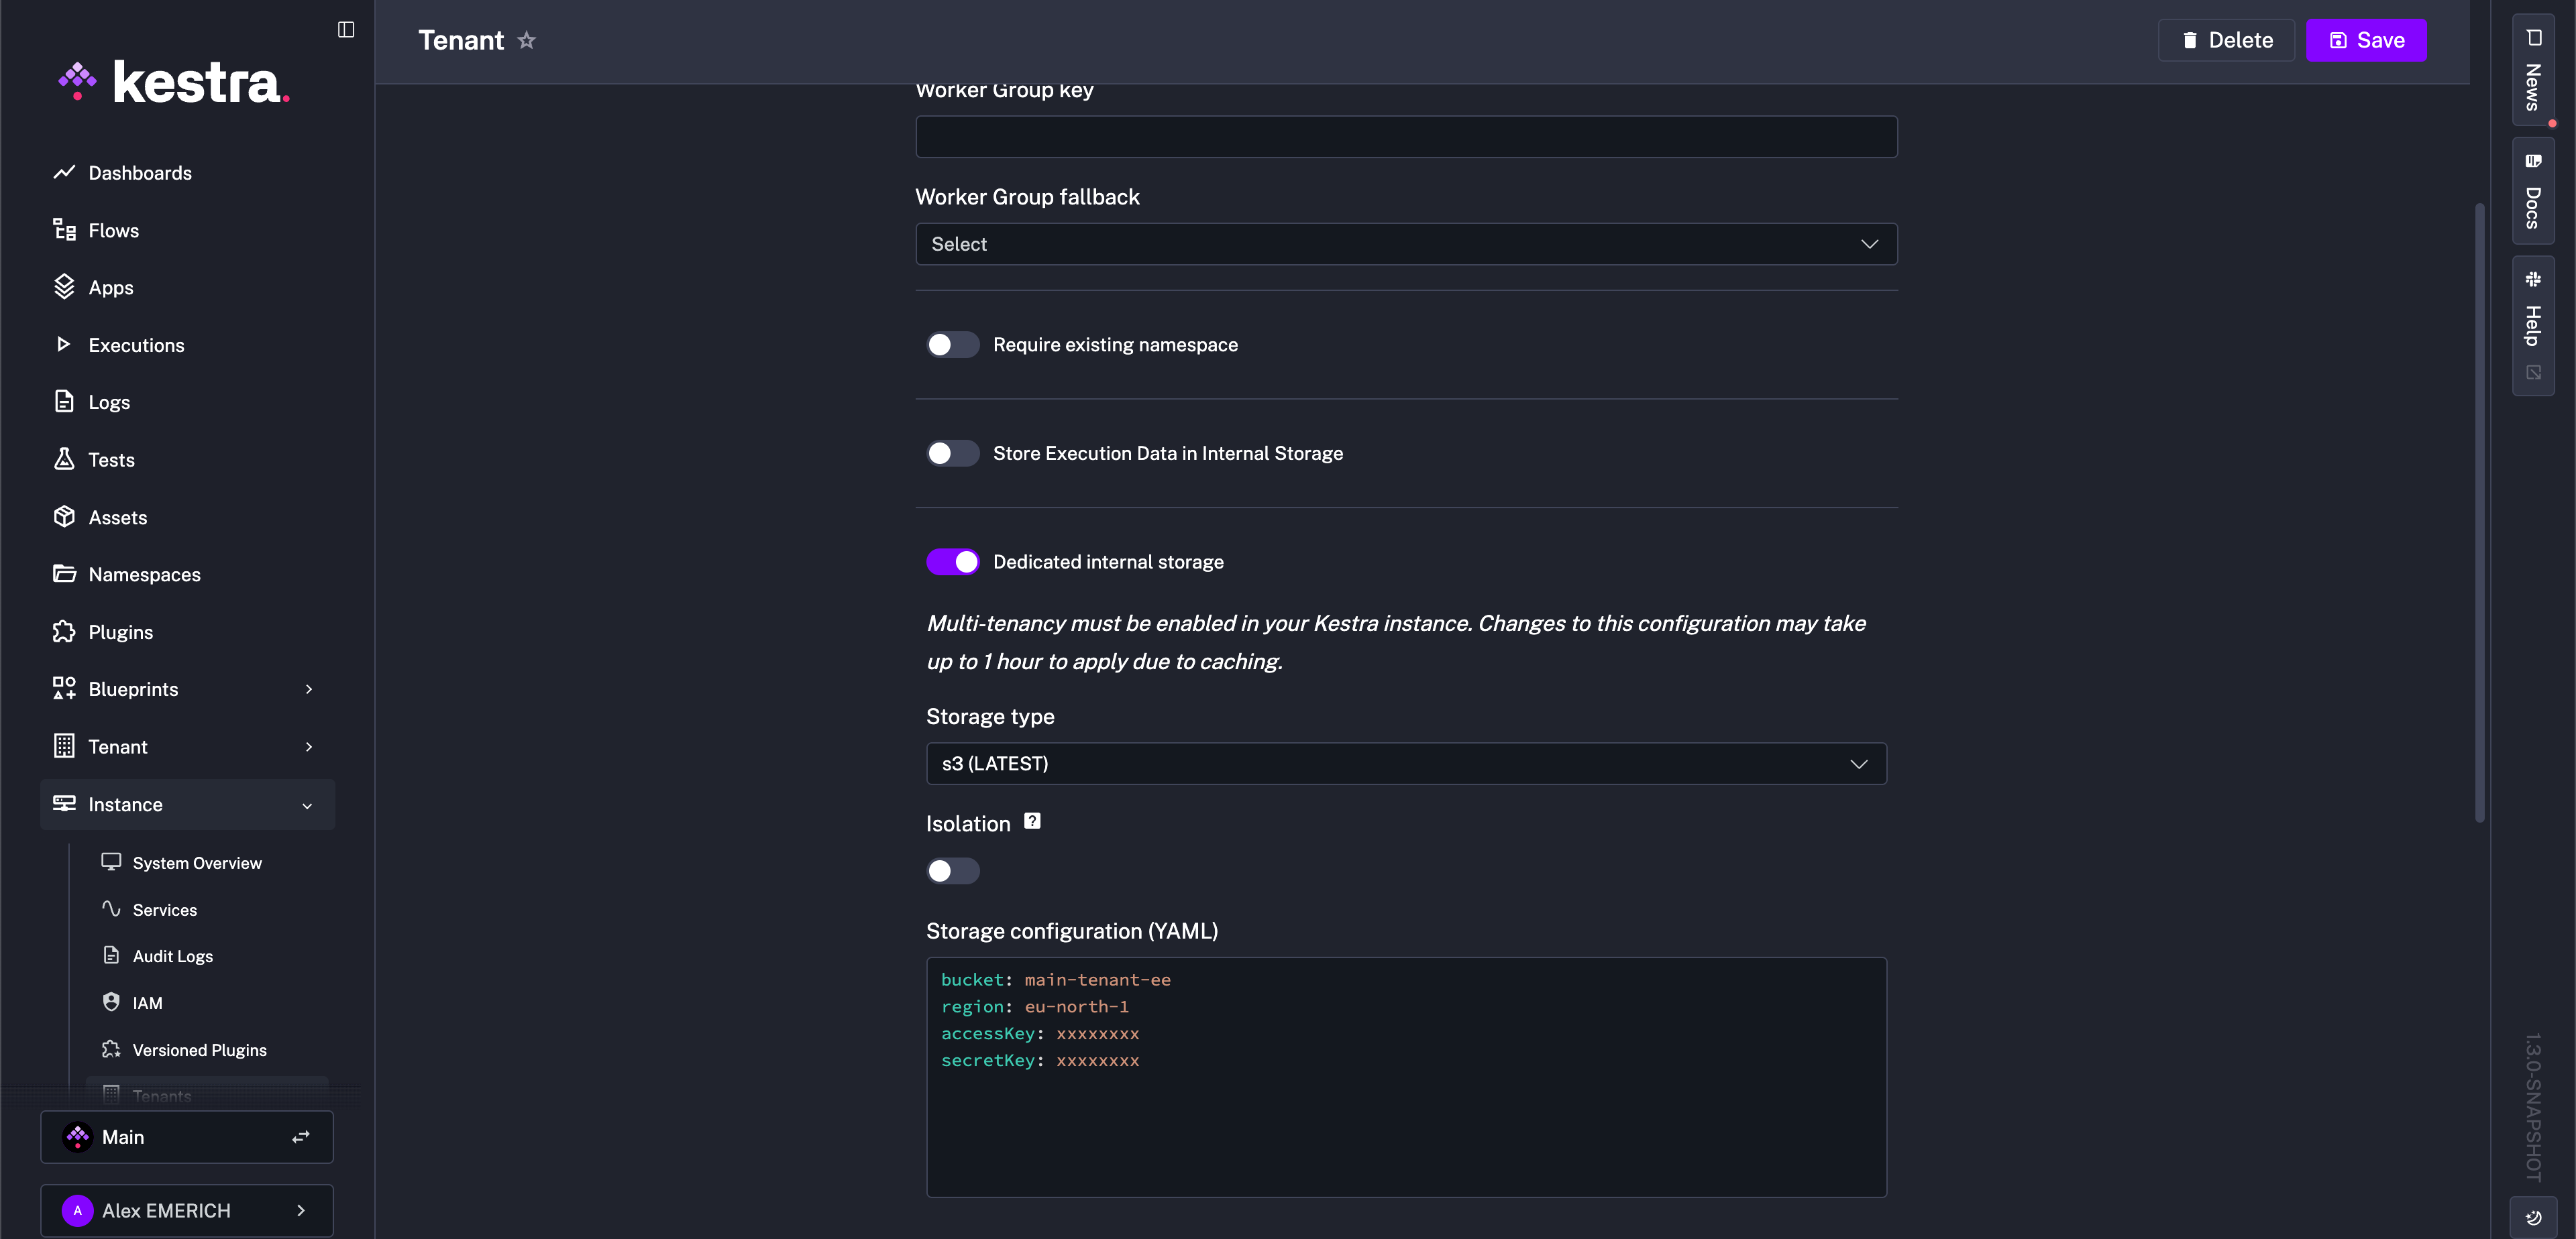This screenshot has height=1239, width=2576.
Task: Go to Executions in the sidebar
Action: click(136, 345)
